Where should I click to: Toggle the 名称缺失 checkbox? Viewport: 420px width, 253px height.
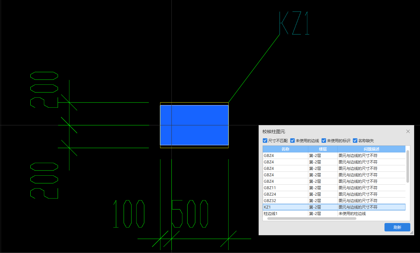pyautogui.click(x=355, y=141)
